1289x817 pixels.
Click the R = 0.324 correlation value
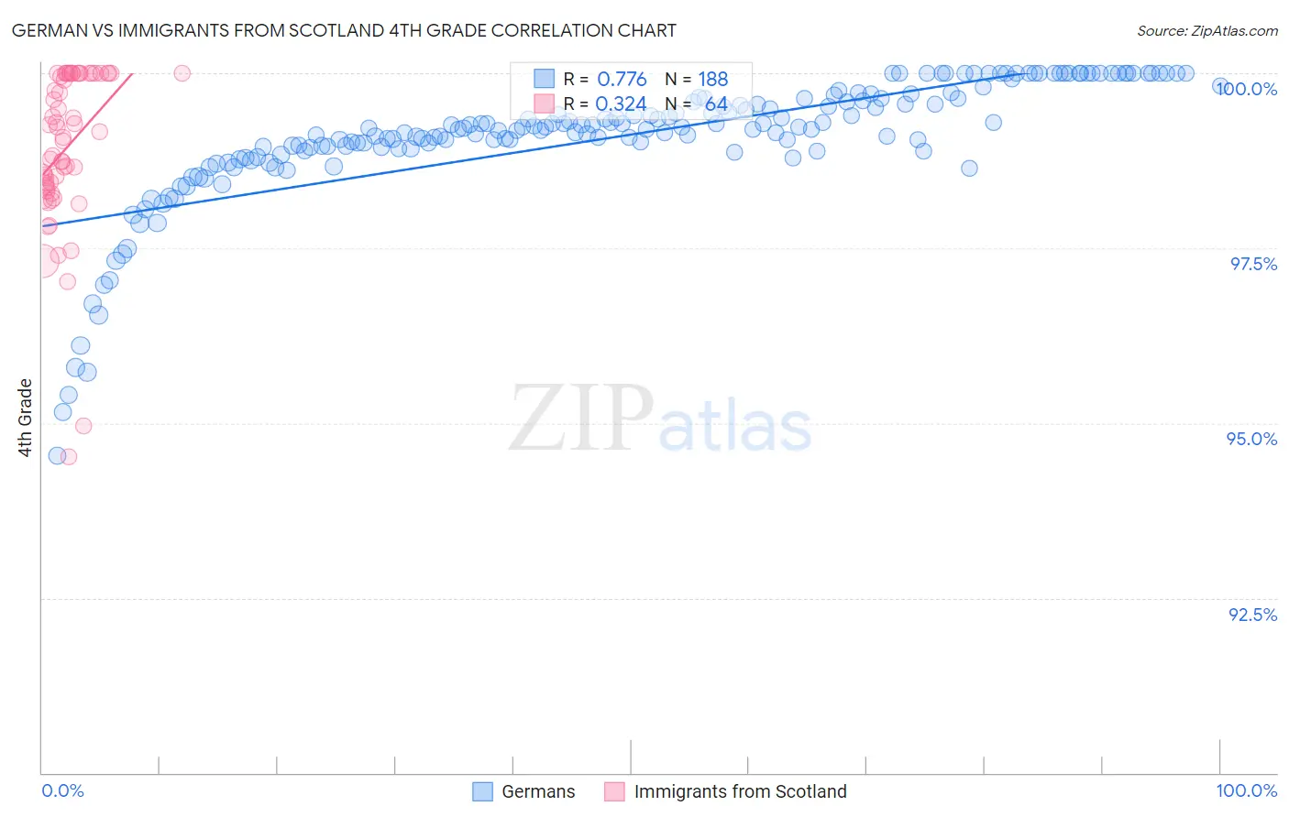(605, 103)
